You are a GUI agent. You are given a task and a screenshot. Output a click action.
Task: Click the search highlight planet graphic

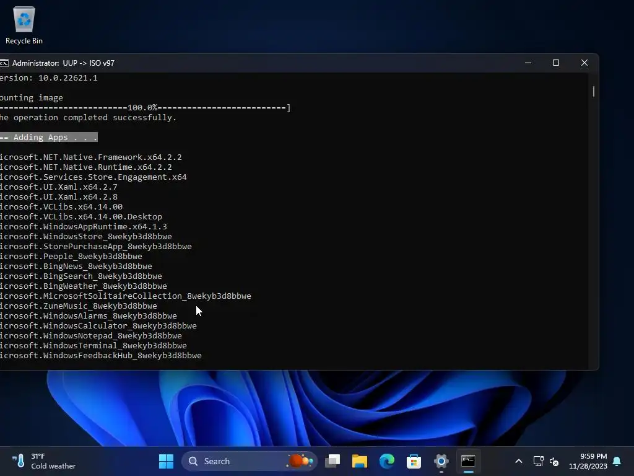pyautogui.click(x=300, y=461)
